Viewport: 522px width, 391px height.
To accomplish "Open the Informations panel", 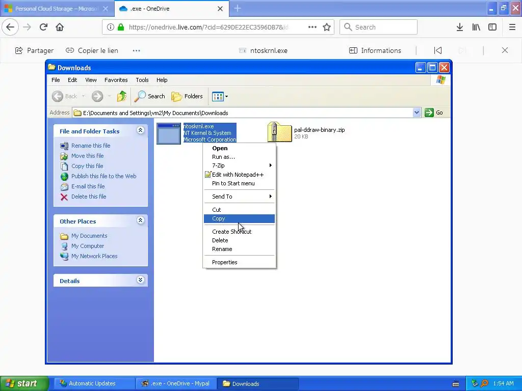I will [375, 50].
